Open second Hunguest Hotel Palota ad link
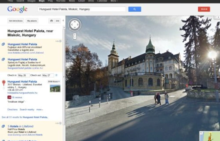Screen dimensions: 220x141 [x=22, y=59]
